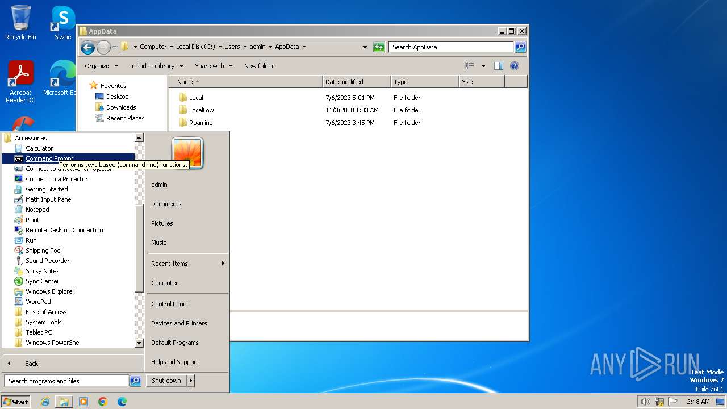727x409 pixels.
Task: Open Connect to a Projector
Action: pos(56,179)
